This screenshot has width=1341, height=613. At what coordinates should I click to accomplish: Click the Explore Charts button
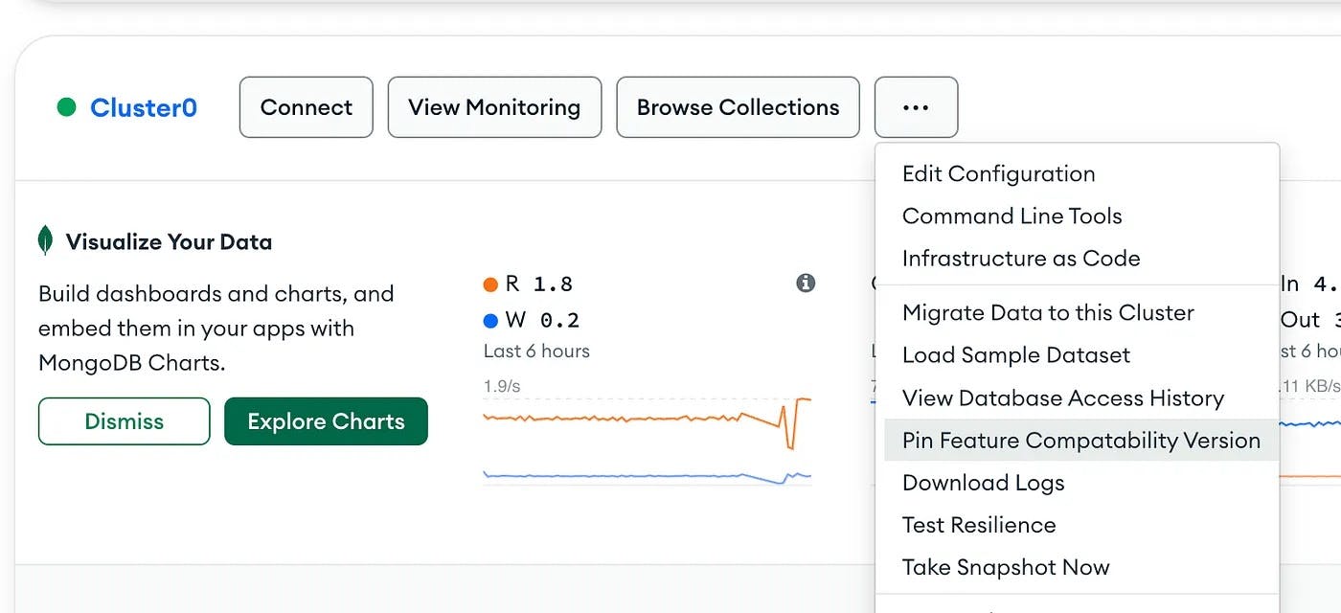[326, 421]
